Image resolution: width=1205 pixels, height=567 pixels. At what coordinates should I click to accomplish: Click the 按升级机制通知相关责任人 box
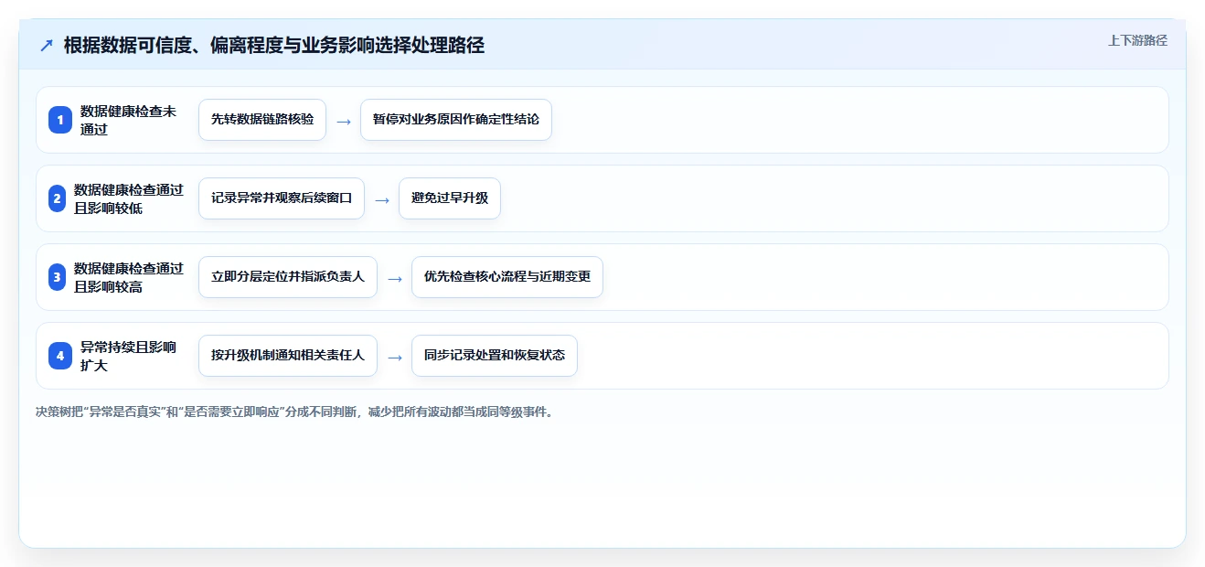[288, 356]
